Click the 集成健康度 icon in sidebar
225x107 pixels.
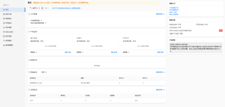(4, 45)
